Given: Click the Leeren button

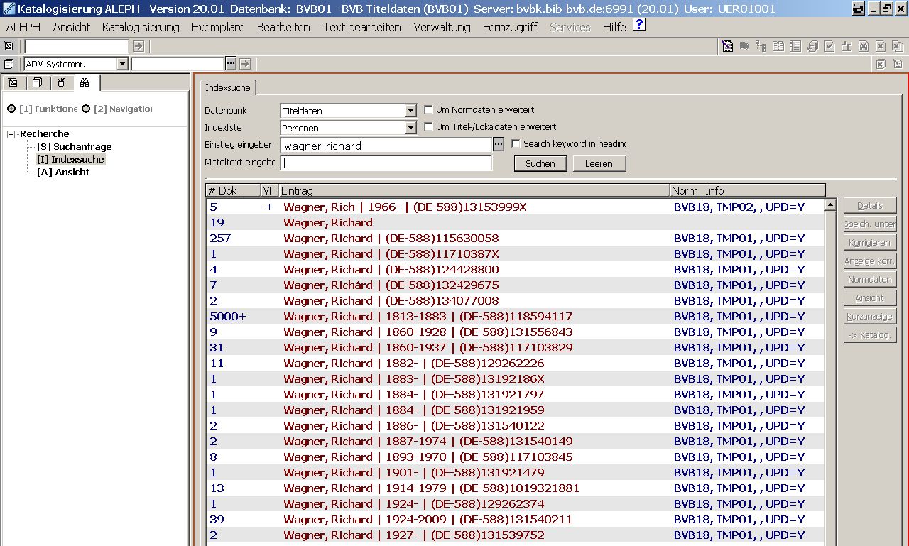Looking at the screenshot, I should click(599, 163).
